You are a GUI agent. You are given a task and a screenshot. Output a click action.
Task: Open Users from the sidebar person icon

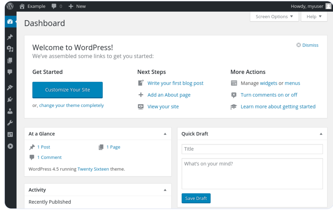tap(10, 111)
